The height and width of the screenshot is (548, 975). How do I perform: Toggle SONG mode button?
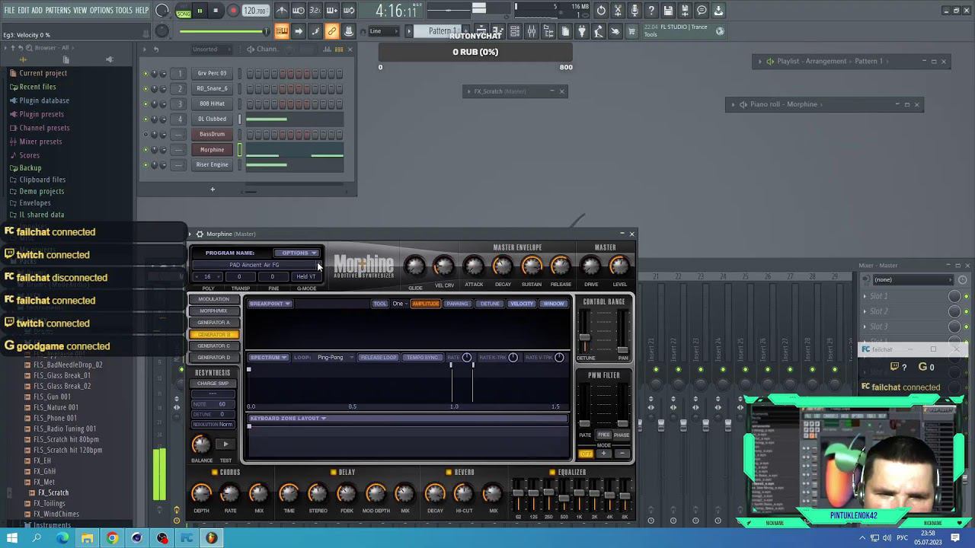click(x=184, y=13)
